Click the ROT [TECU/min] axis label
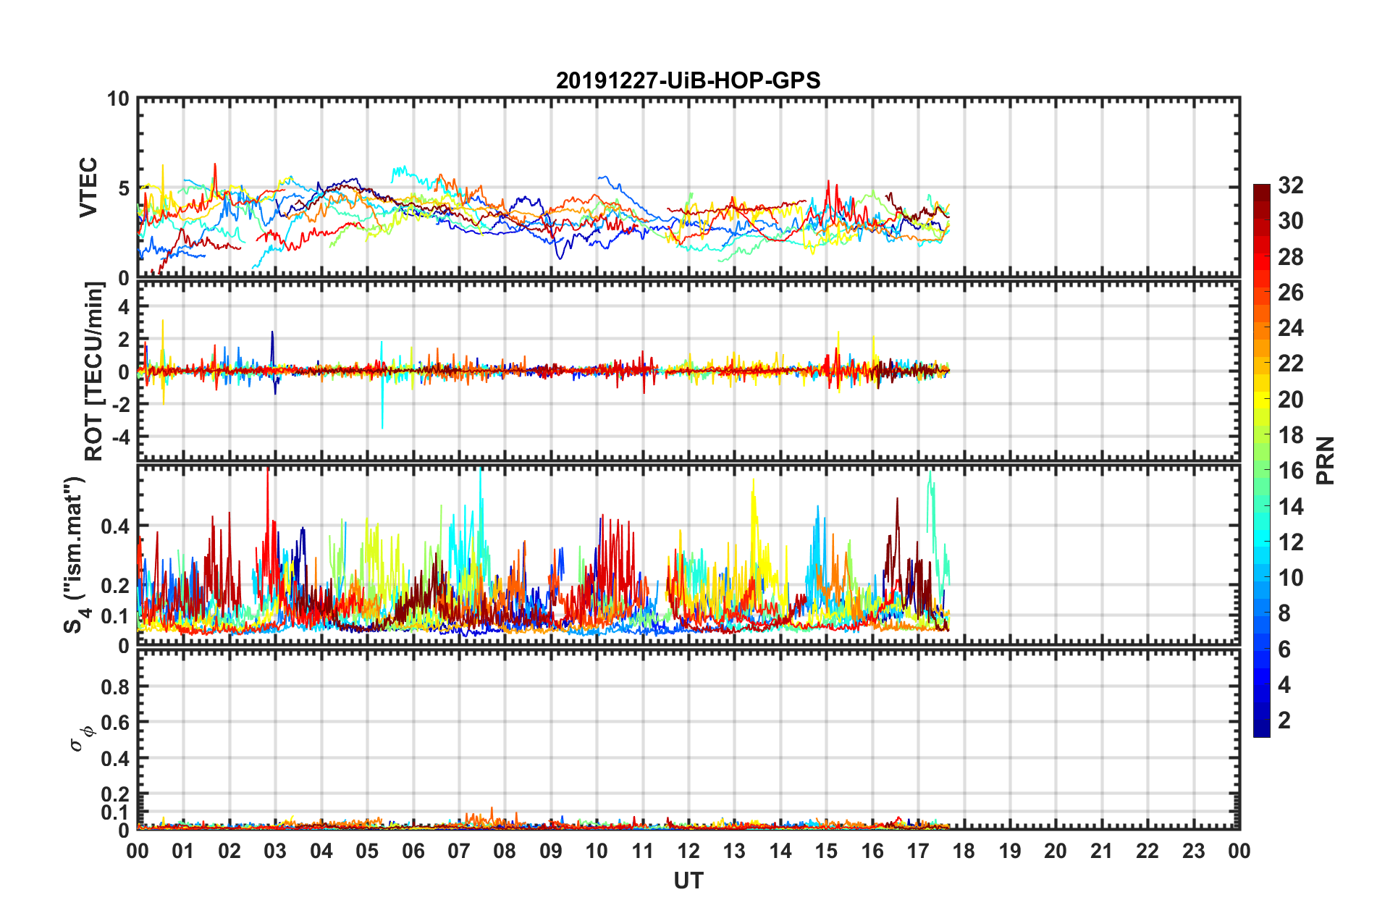The width and height of the screenshot is (1377, 921). [x=94, y=371]
